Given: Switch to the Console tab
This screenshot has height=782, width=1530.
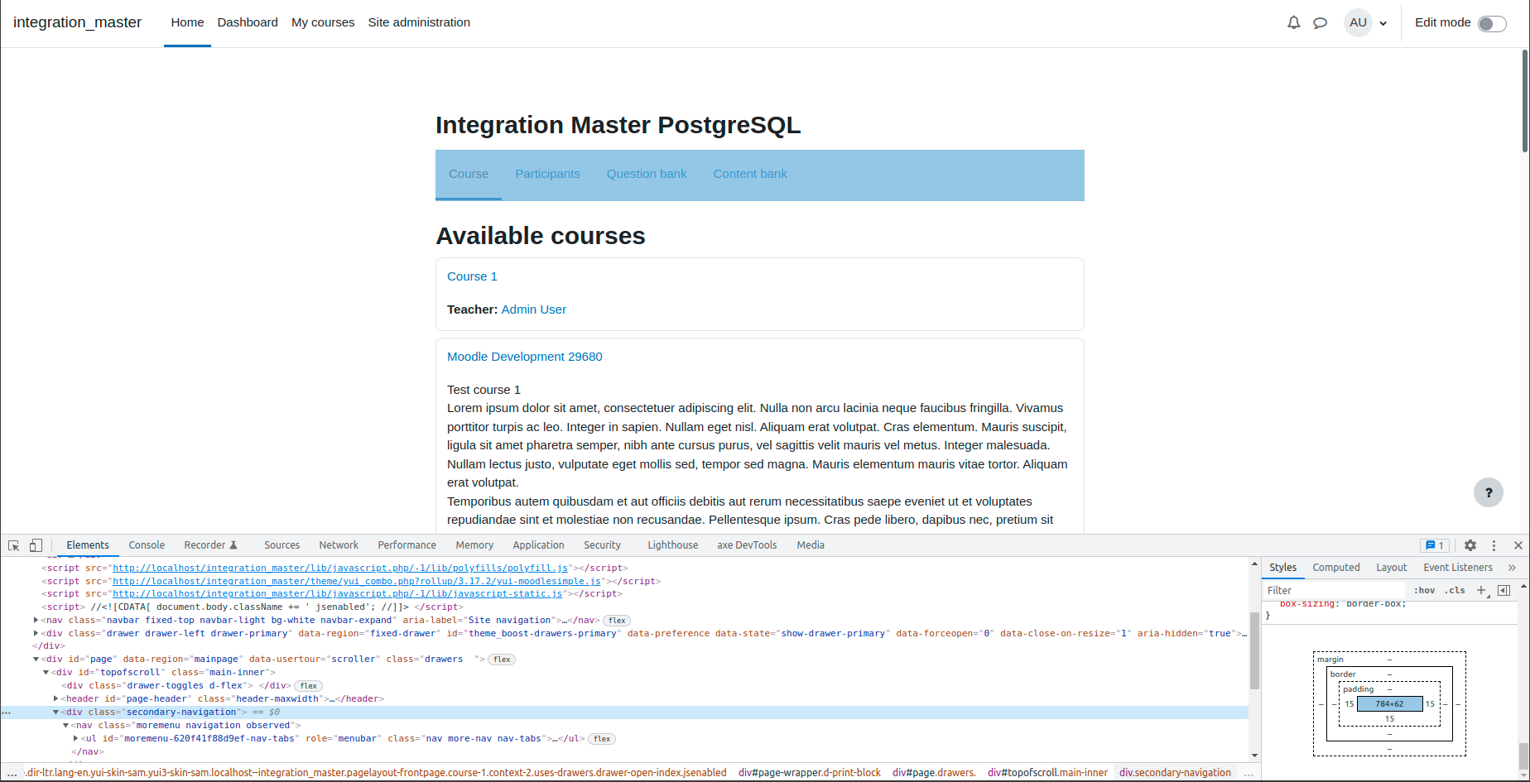Looking at the screenshot, I should pyautogui.click(x=147, y=545).
